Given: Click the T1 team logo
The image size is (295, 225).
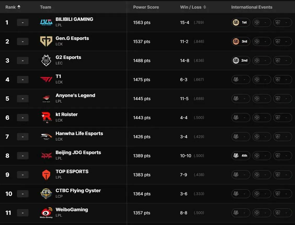Looking at the screenshot, I should [46, 80].
